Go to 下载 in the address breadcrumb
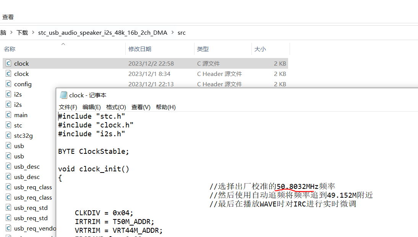This screenshot has width=418, height=237. 22,32
